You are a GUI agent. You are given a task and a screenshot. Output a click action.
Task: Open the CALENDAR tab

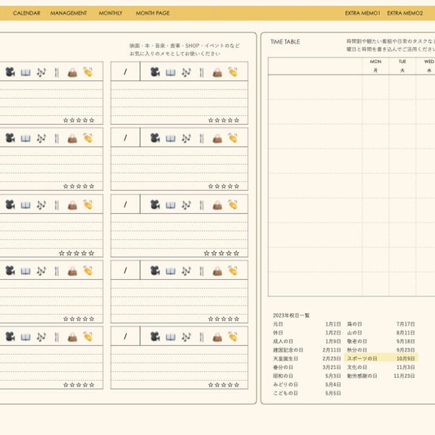tap(26, 13)
